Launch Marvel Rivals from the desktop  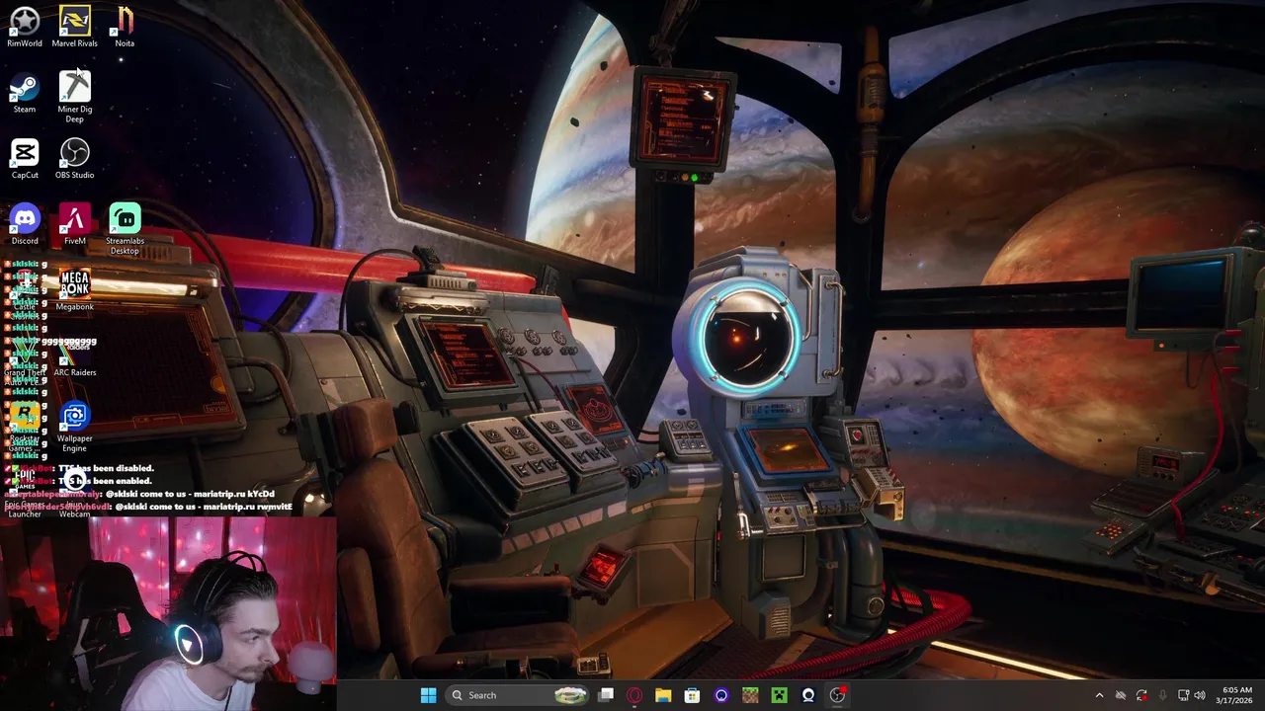74,27
